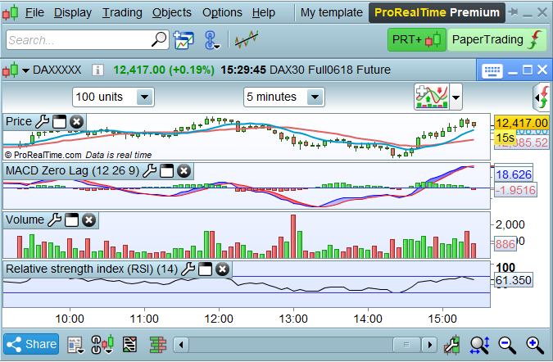
Task: Open chart settings wrench with candle icon
Action: (x=452, y=345)
